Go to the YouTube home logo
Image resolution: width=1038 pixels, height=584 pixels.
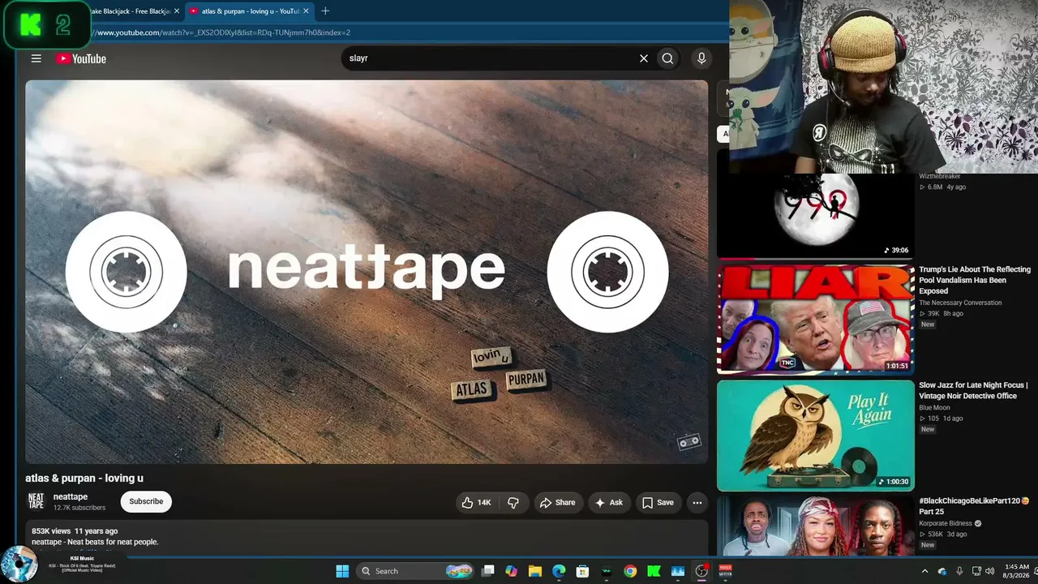point(81,58)
